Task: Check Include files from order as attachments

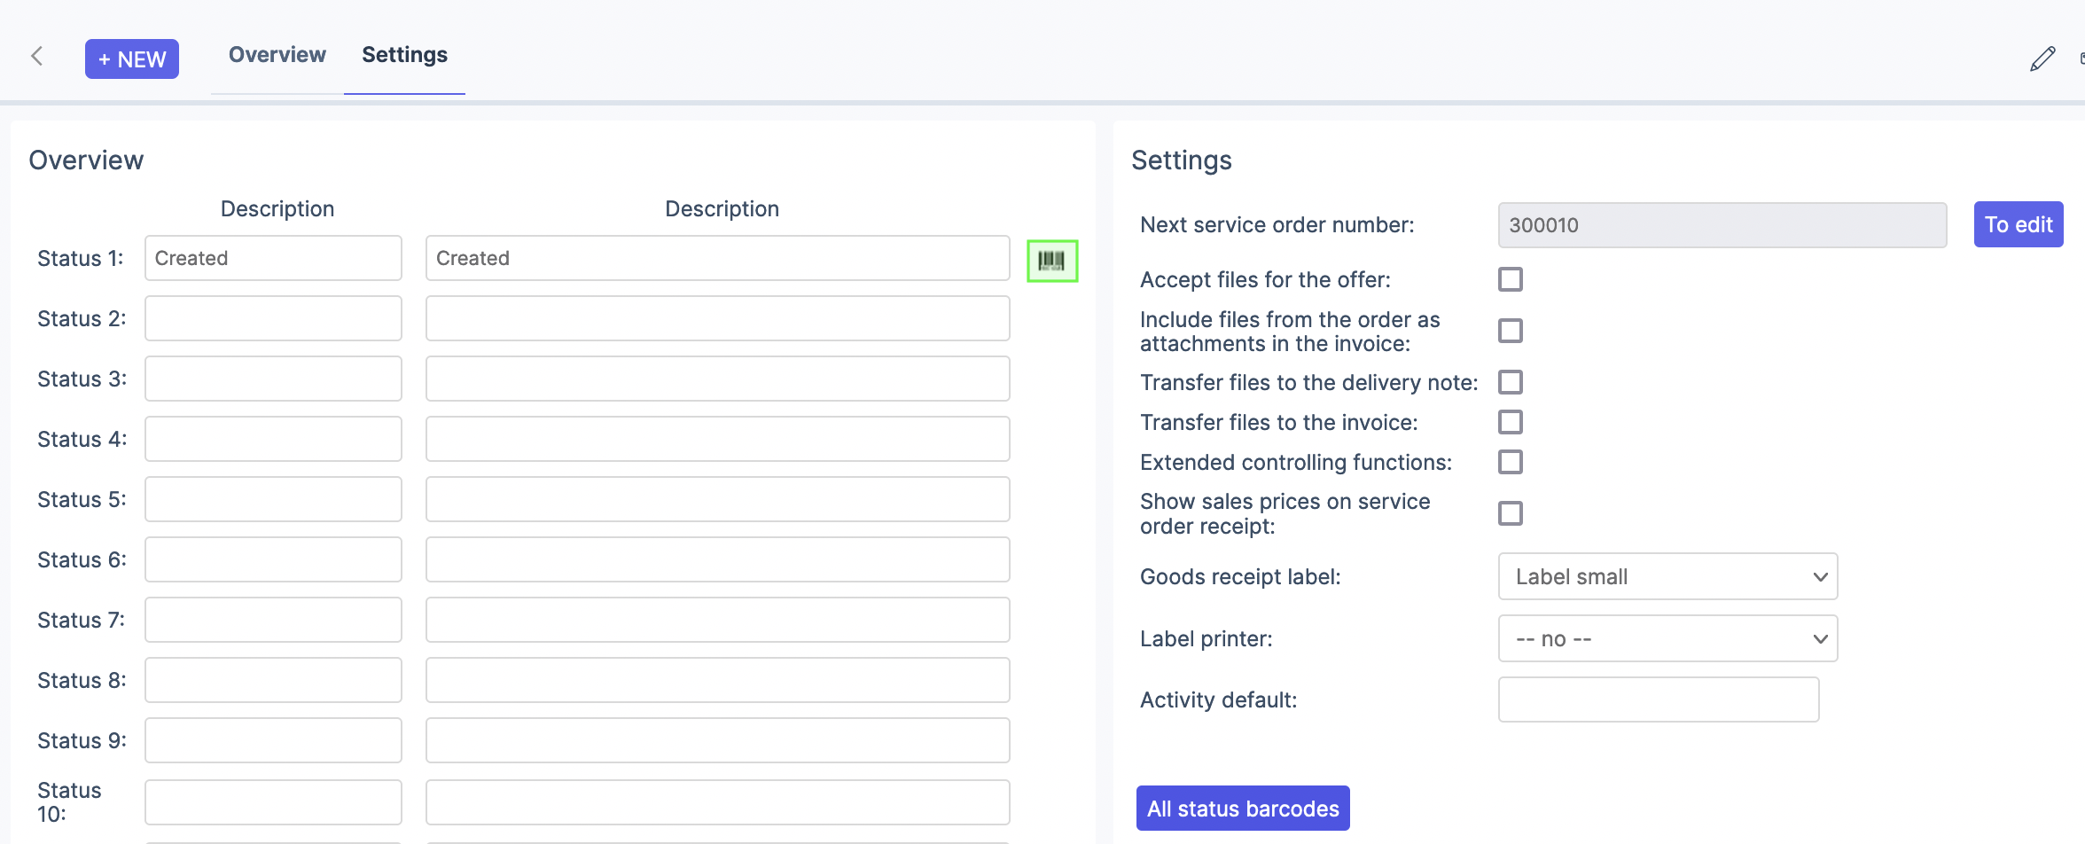Action: [1510, 331]
